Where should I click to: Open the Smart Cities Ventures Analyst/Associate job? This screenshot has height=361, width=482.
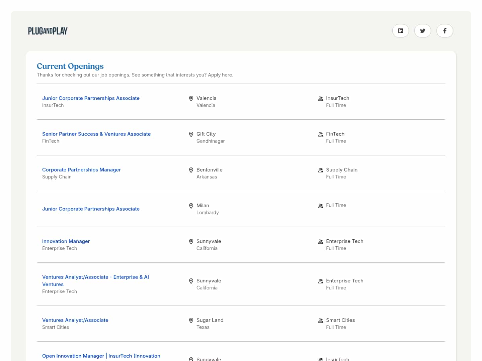tap(75, 320)
